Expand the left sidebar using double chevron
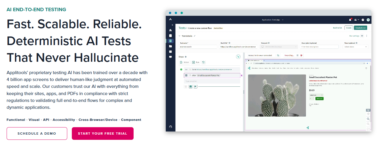 pos(172,25)
